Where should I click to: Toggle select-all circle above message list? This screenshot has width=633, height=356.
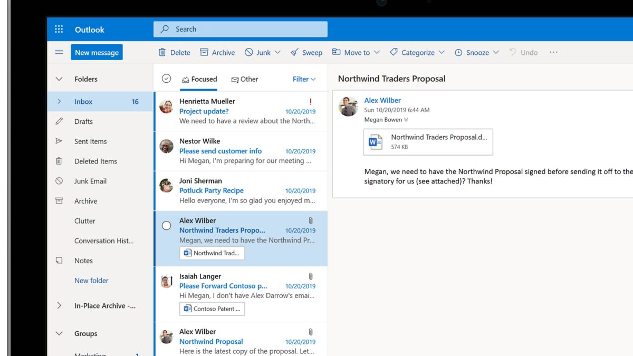click(x=166, y=79)
